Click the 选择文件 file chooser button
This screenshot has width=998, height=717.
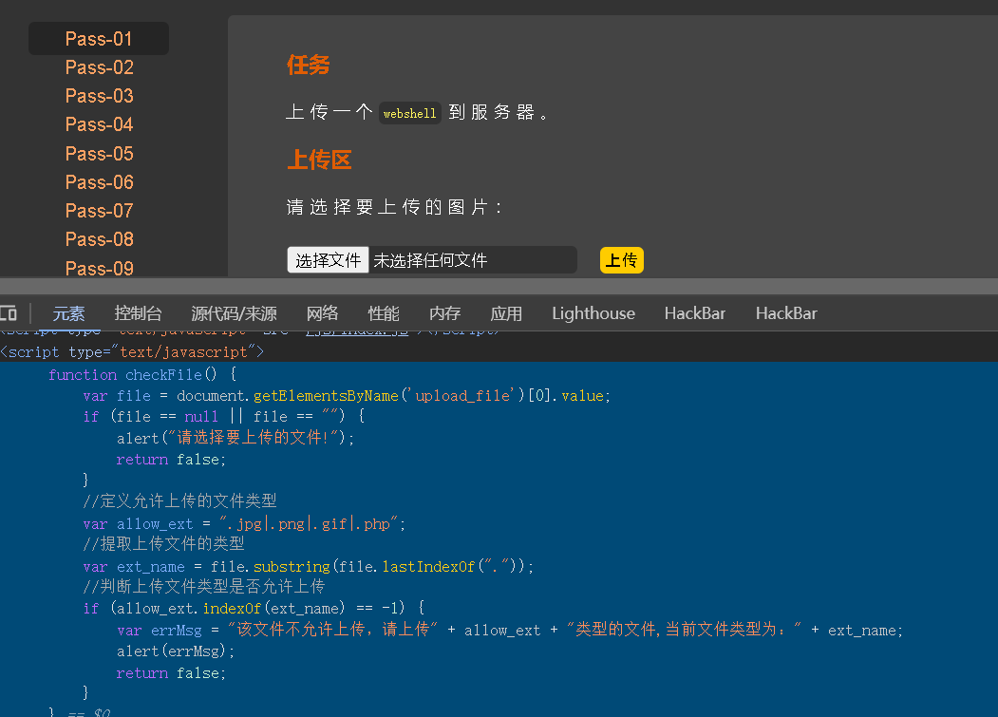click(328, 260)
